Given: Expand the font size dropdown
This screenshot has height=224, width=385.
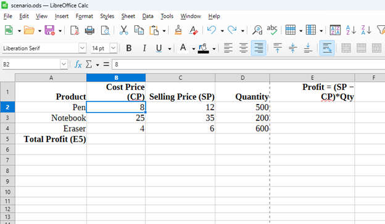Looking at the screenshot, I should coord(113,48).
